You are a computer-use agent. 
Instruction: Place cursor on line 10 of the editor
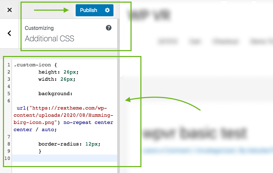point(64,158)
